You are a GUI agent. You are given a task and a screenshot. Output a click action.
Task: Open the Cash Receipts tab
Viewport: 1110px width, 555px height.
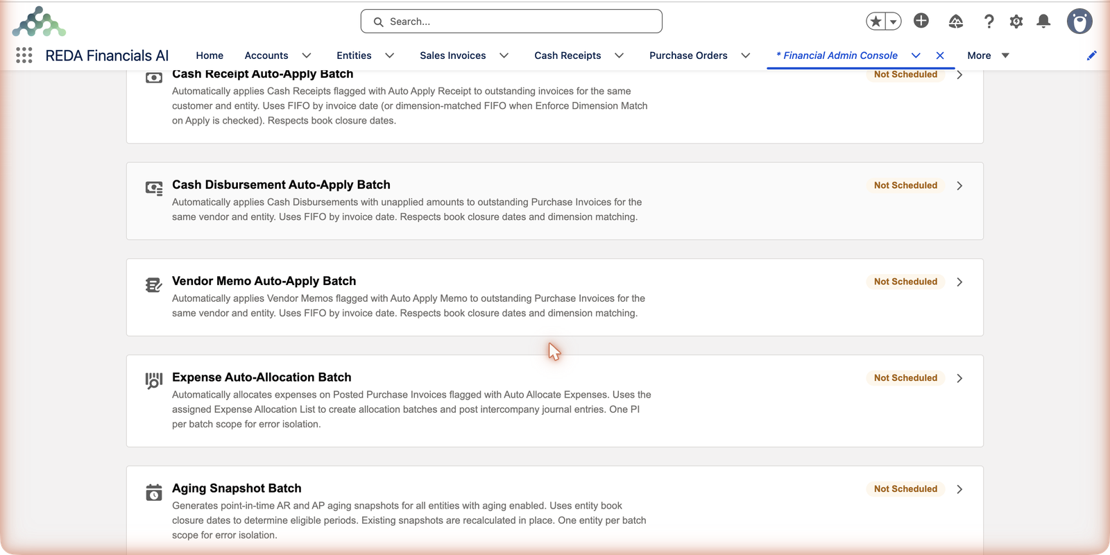[x=567, y=55]
